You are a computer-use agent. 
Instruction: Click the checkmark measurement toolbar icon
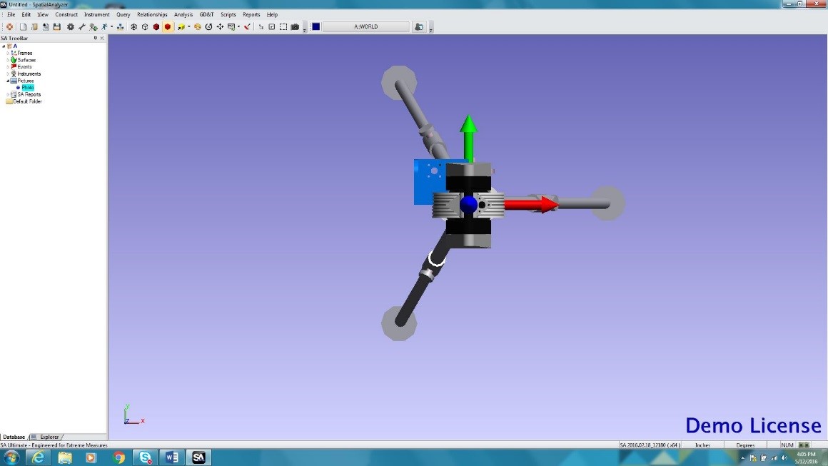pos(246,26)
